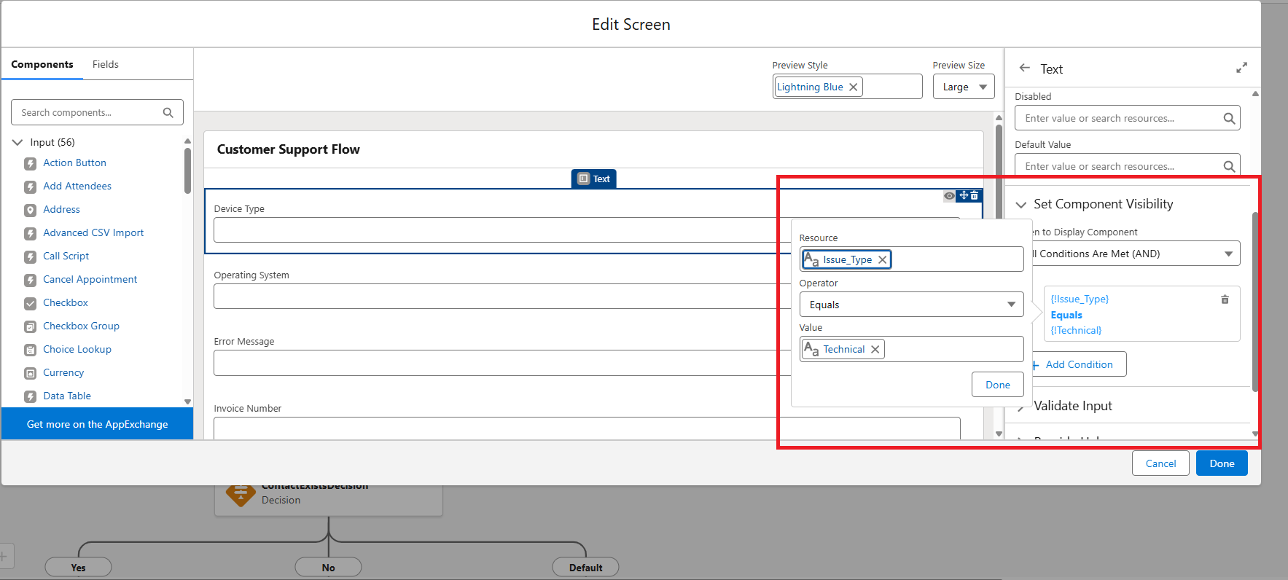The height and width of the screenshot is (580, 1288).
Task: Remove the Issue_Type resource pill
Action: point(882,259)
